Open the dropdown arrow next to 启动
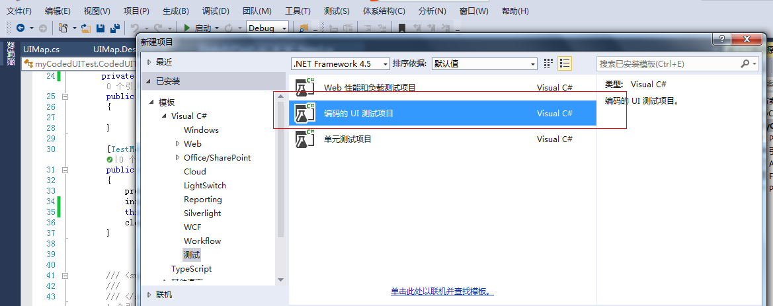Viewport: 773px width, 306px height. 216,28
